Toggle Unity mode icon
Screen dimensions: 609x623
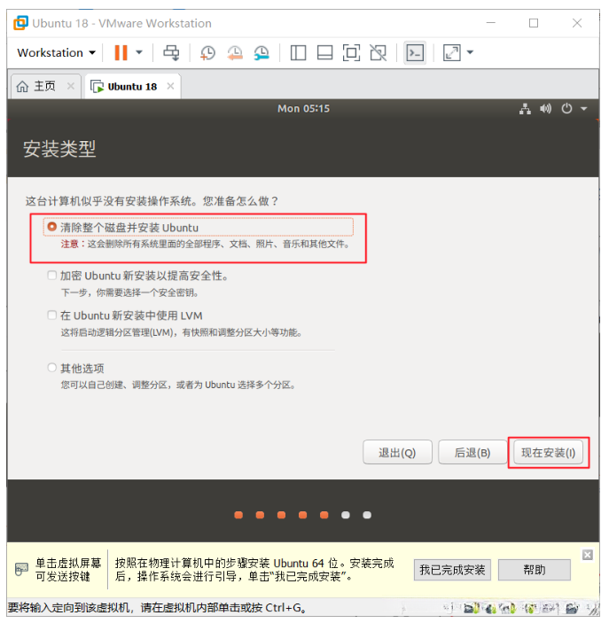pos(378,52)
